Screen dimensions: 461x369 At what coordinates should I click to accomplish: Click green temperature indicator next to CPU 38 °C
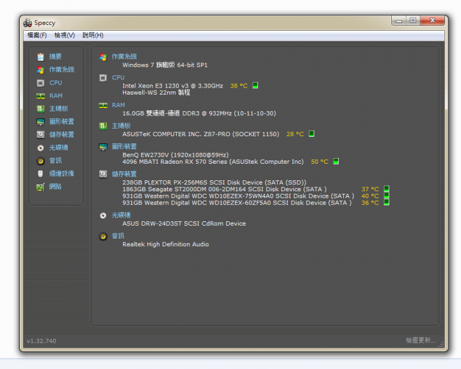pyautogui.click(x=255, y=86)
